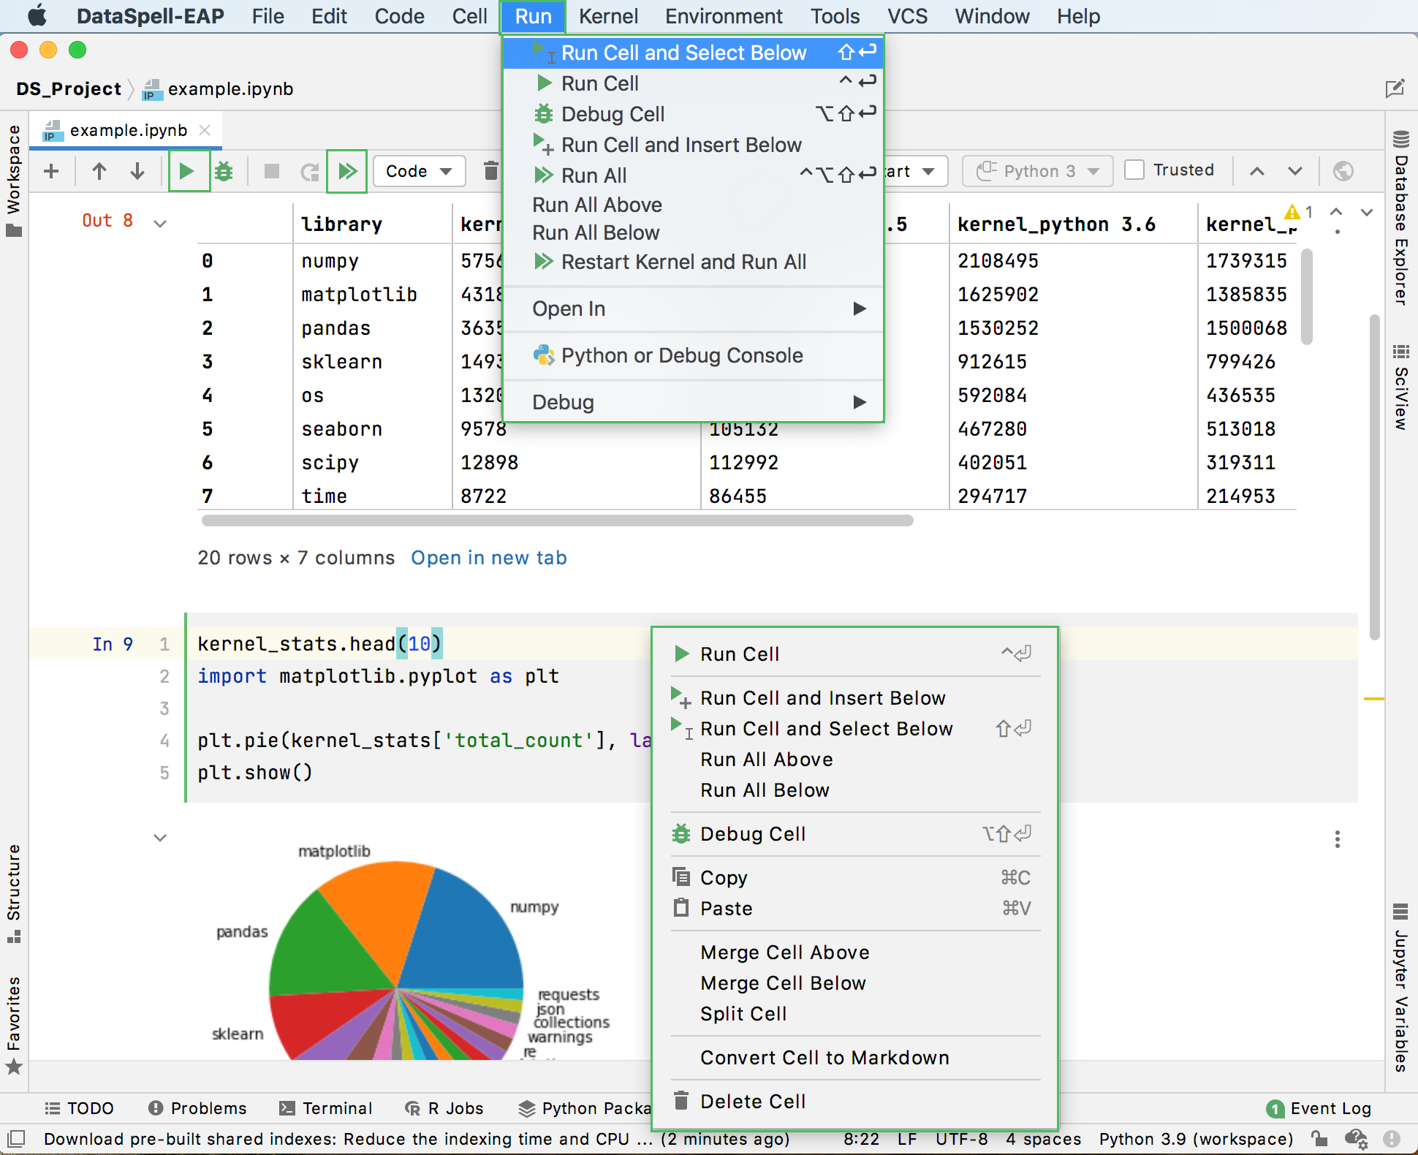Open the Kernel menu
The image size is (1418, 1155).
coord(608,16)
